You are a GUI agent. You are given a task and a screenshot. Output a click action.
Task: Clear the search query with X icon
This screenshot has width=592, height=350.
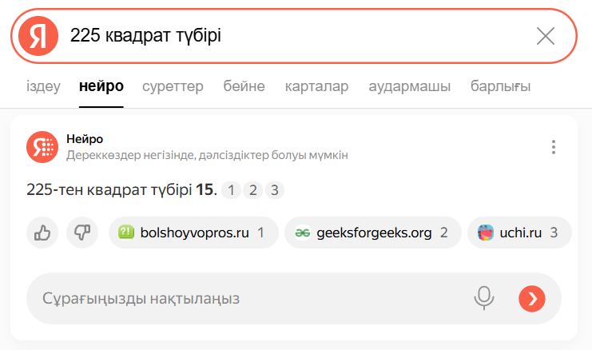pos(546,36)
